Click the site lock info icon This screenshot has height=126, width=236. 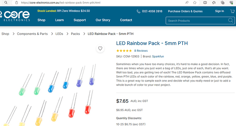16,2
